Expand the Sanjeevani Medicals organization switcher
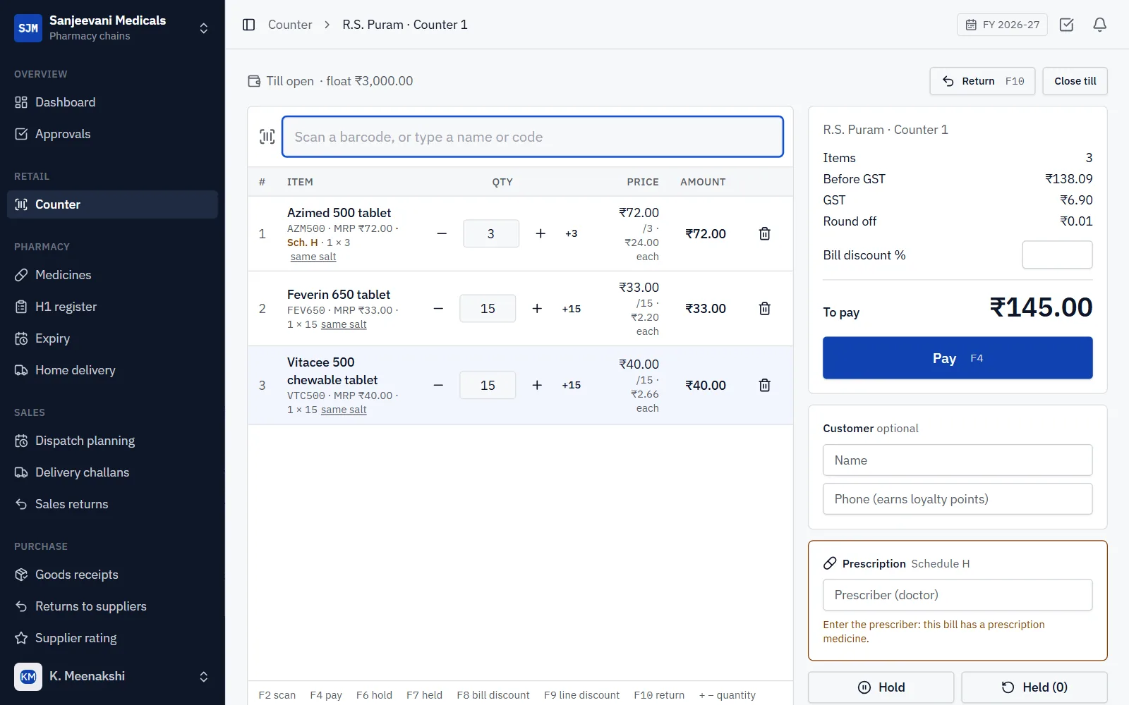Viewport: 1129px width, 705px height. [x=112, y=27]
